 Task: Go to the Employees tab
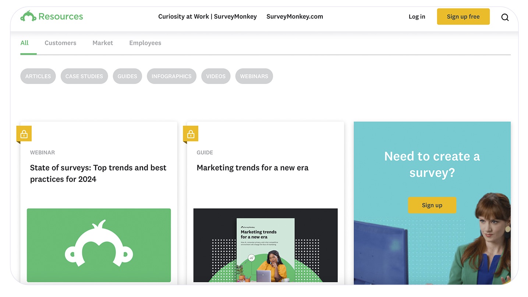[x=145, y=43]
